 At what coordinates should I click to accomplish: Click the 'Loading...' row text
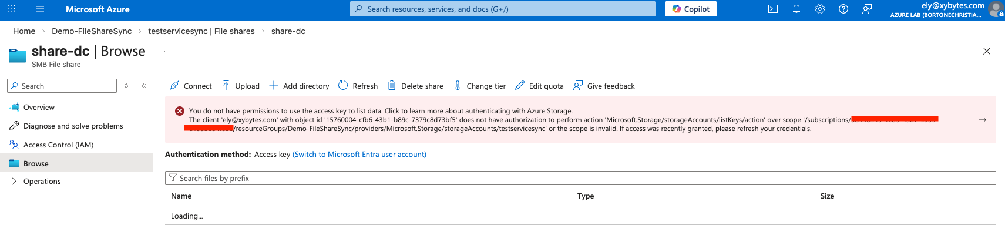pos(187,216)
